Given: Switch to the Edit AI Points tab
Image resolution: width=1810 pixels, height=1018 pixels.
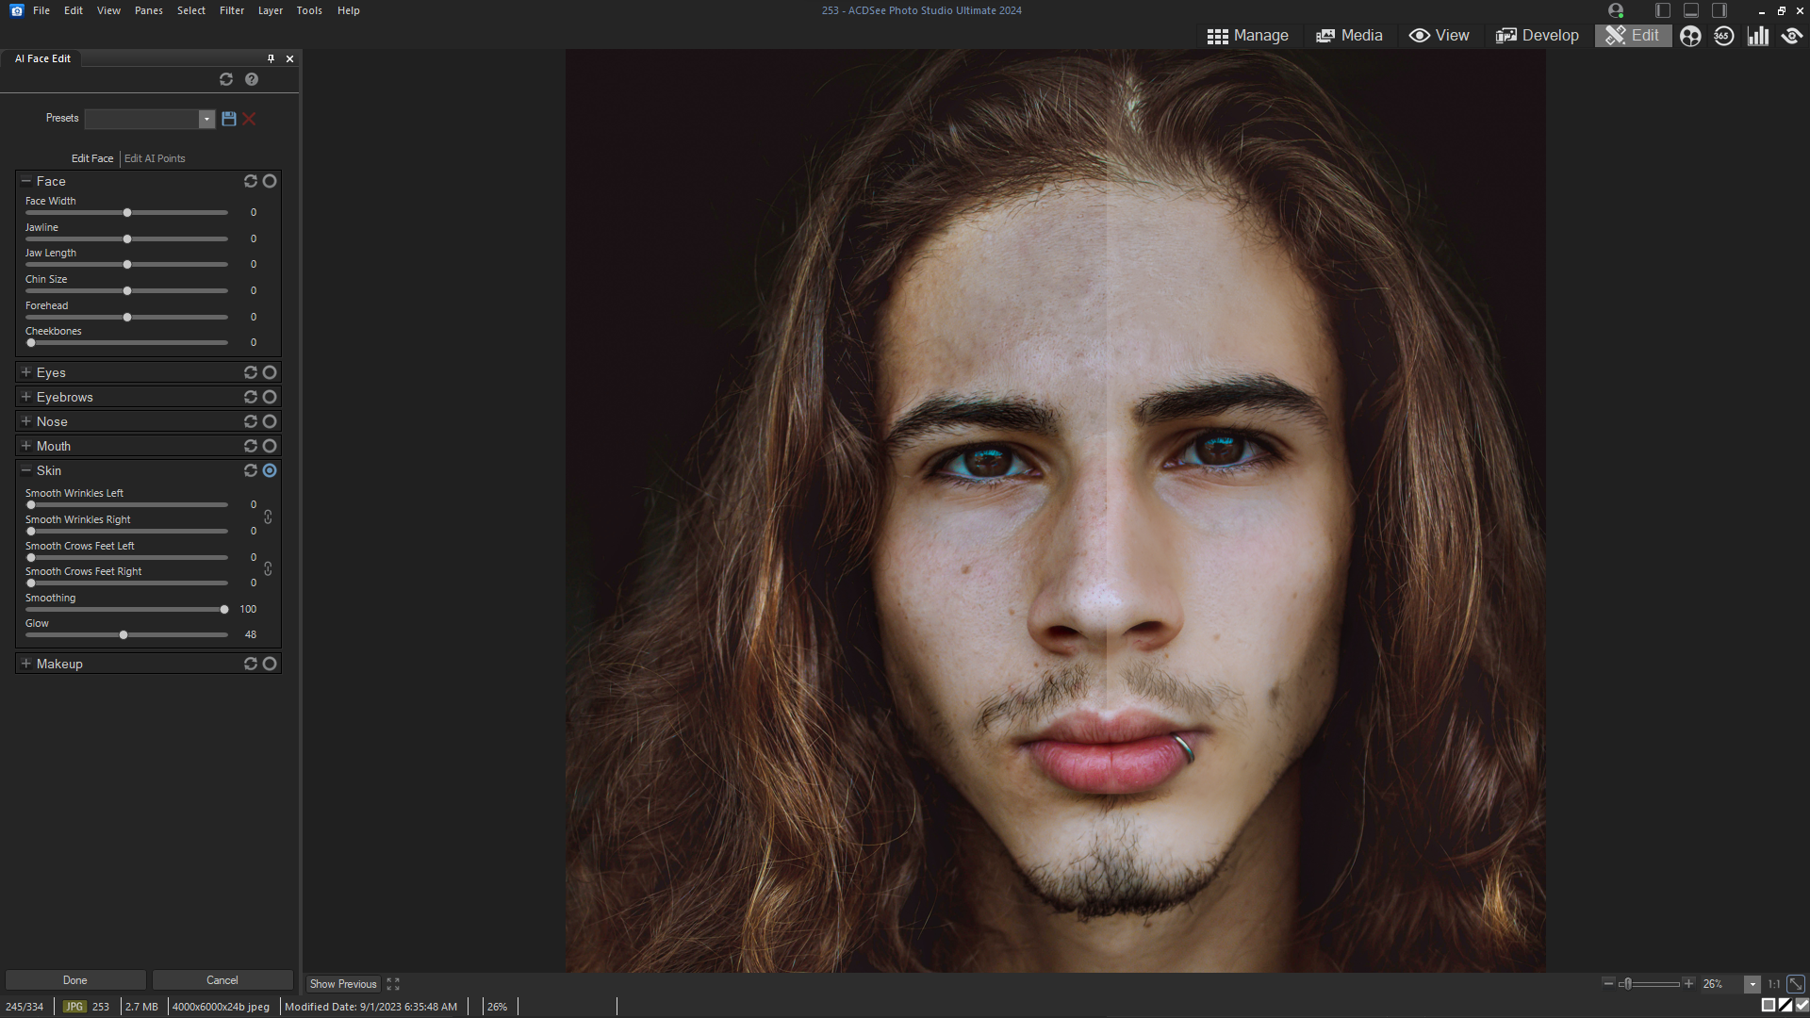Looking at the screenshot, I should pos(155,158).
